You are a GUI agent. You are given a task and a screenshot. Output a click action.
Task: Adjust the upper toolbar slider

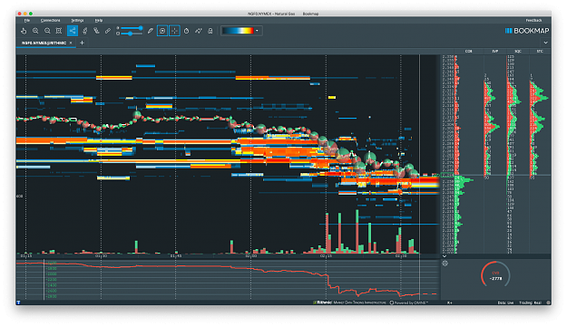pyautogui.click(x=132, y=28)
